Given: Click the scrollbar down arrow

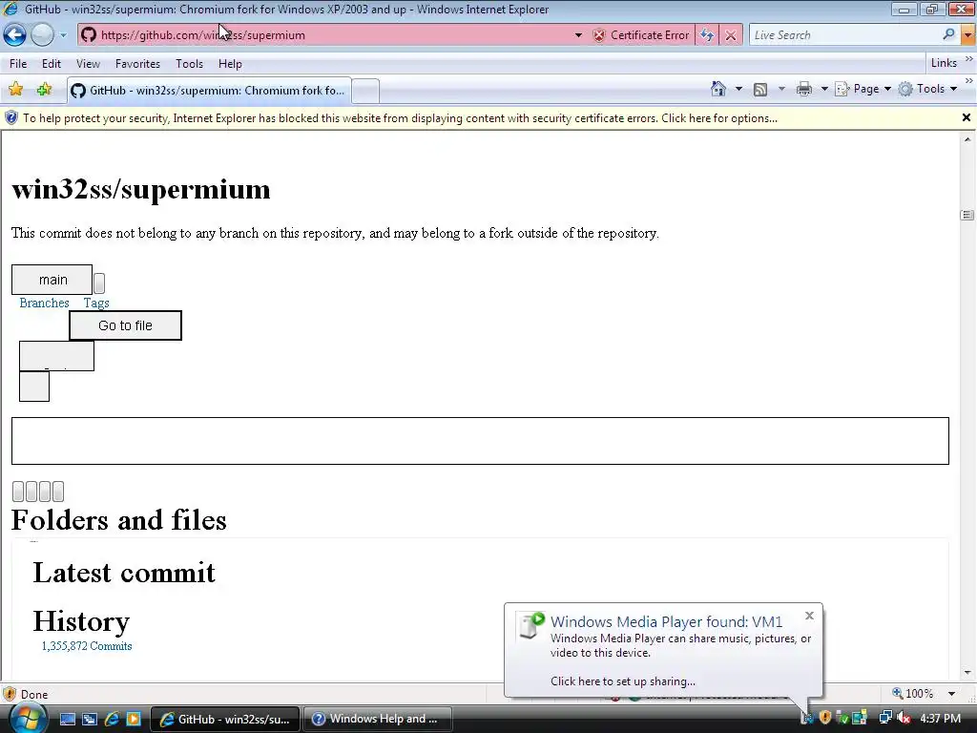Looking at the screenshot, I should click(967, 673).
